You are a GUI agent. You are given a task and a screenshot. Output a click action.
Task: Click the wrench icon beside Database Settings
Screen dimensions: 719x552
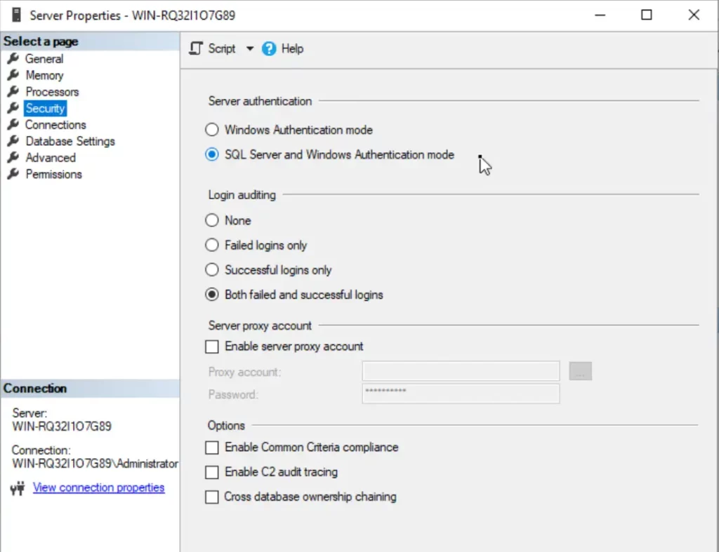pos(13,141)
